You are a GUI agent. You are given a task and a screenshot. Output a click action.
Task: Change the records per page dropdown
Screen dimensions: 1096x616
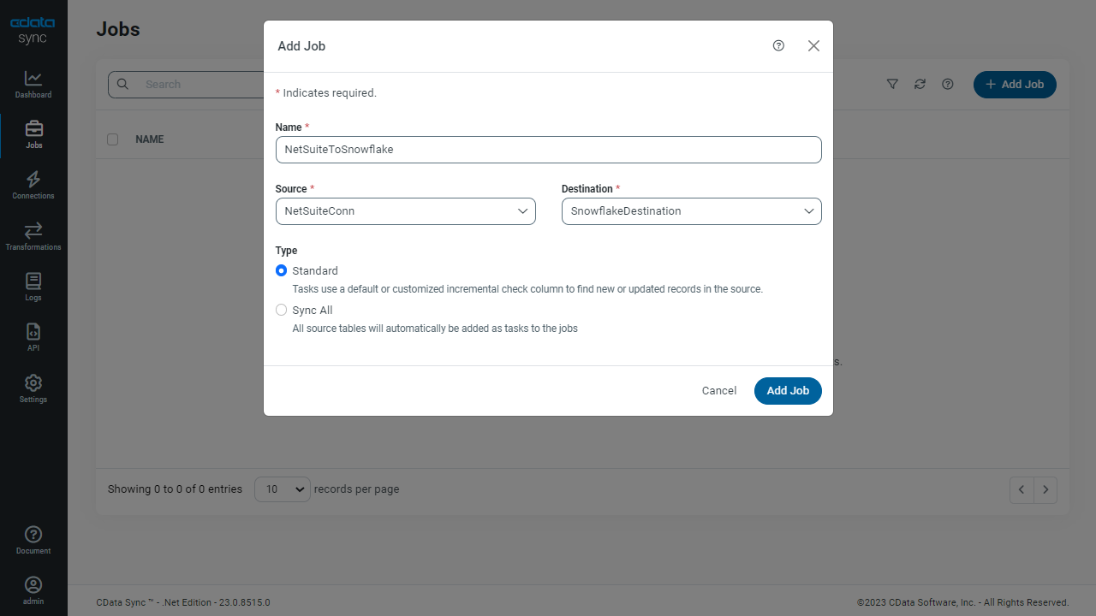point(283,489)
